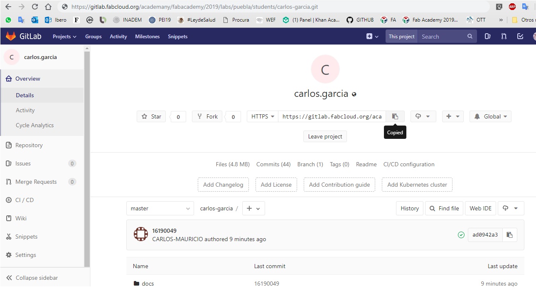536x291 pixels.
Task: Open the Global notification dropdown
Action: (490, 116)
